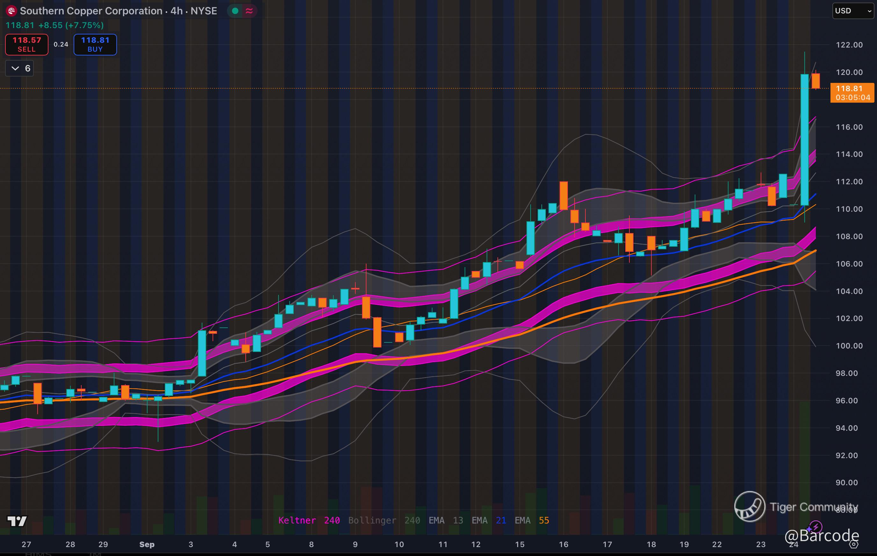This screenshot has height=556, width=877.
Task: Click the purple lightning bolt badge icon
Action: click(x=815, y=527)
